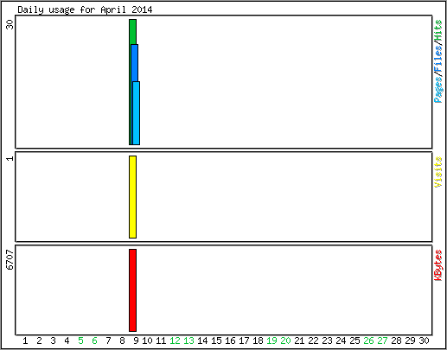
Task: Click day 15 on the x-axis
Action: click(x=216, y=340)
